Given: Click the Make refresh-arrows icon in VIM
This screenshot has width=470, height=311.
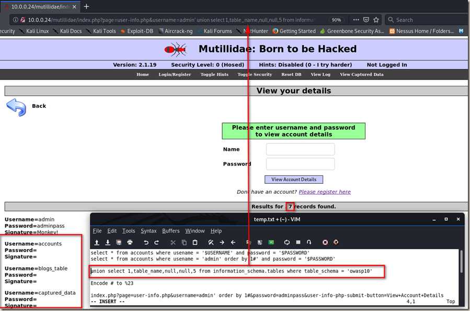Looking at the screenshot, I should pos(287,242).
